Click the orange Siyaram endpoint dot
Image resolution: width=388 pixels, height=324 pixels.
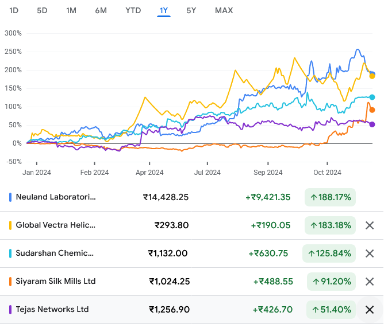pos(372,110)
